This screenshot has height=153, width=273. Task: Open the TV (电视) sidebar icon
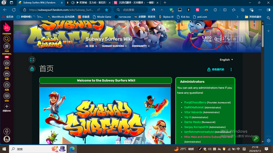(x=7, y=85)
